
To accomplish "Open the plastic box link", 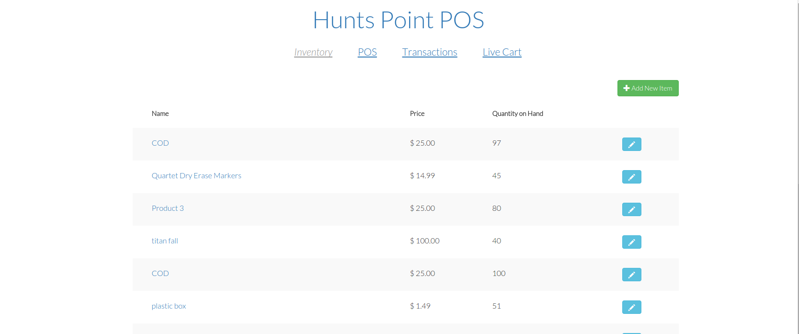I will click(x=169, y=306).
